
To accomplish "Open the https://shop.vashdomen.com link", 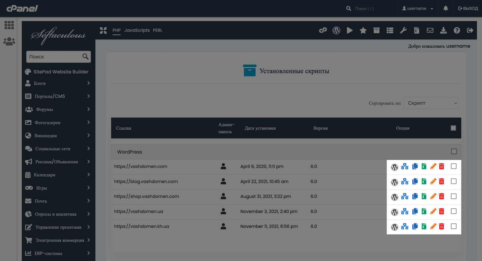I will pos(147,196).
